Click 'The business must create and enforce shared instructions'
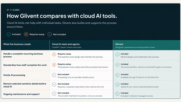This screenshot has width=181, height=102. [83, 67]
